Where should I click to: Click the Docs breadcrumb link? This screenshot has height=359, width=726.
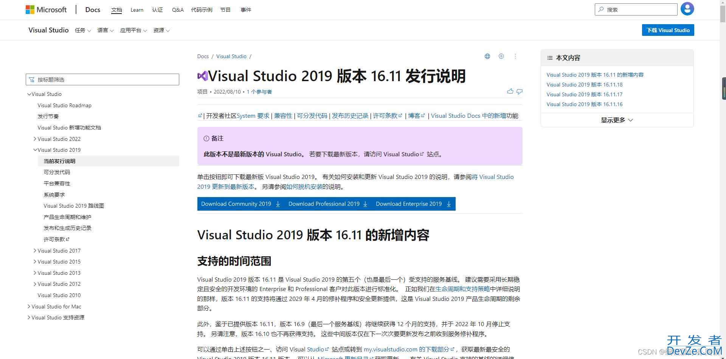(x=203, y=56)
